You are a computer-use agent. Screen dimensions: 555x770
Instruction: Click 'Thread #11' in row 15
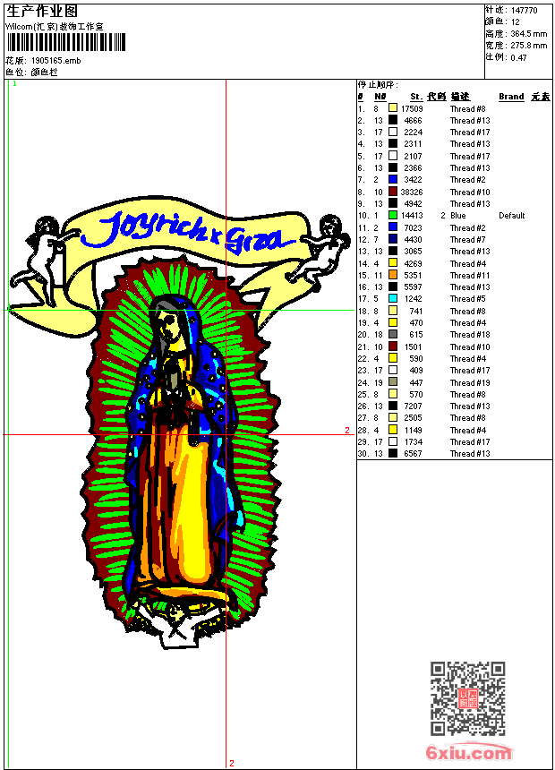[x=470, y=276]
